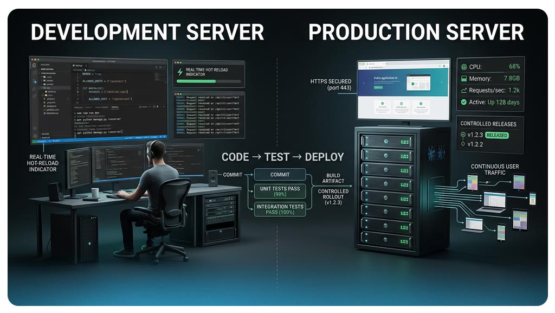Click the browser address bar
The height and width of the screenshot is (313, 555).
point(403,67)
